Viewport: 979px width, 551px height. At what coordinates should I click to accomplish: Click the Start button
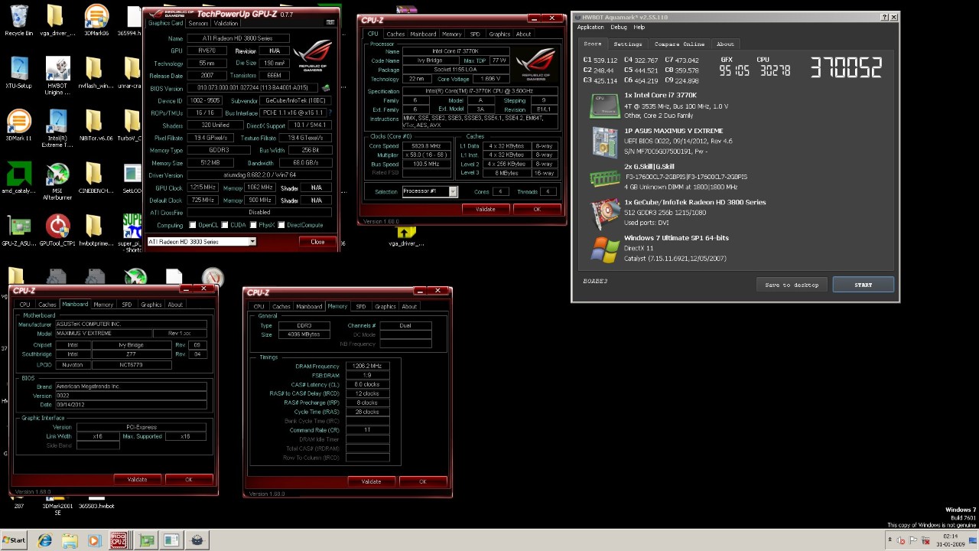click(x=15, y=540)
